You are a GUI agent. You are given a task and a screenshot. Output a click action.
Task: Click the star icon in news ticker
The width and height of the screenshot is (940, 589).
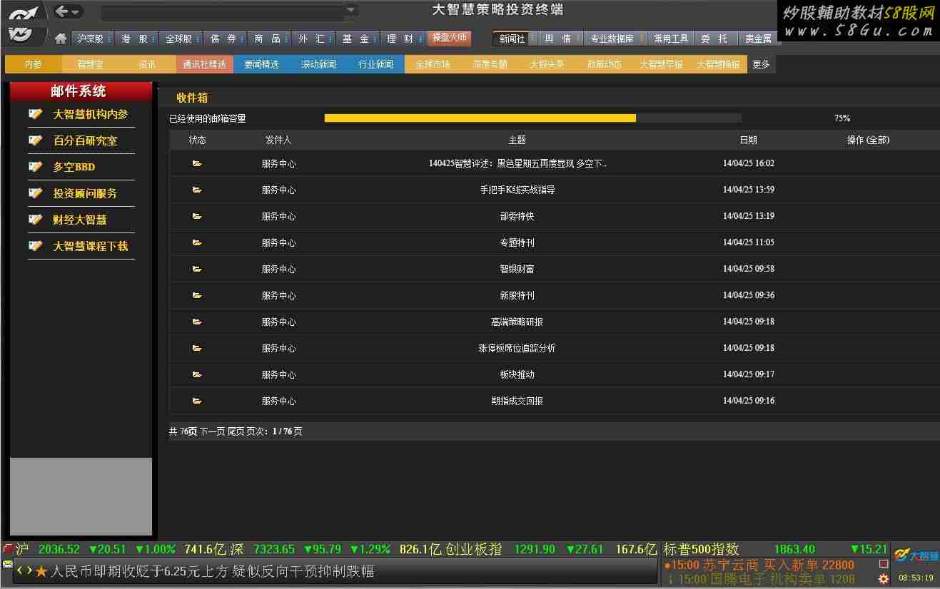41,571
